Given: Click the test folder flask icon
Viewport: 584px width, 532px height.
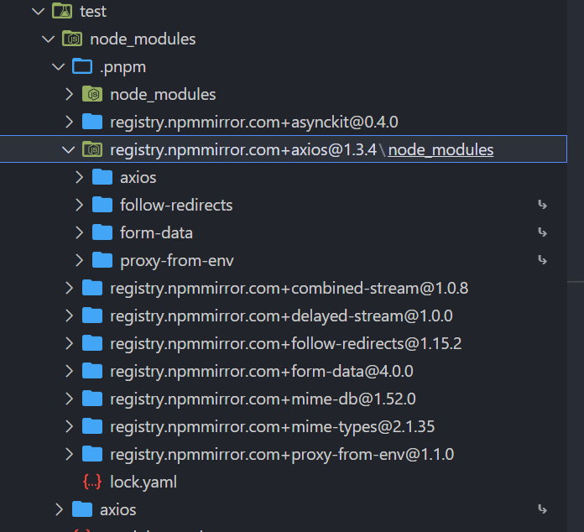Looking at the screenshot, I should click(x=62, y=12).
